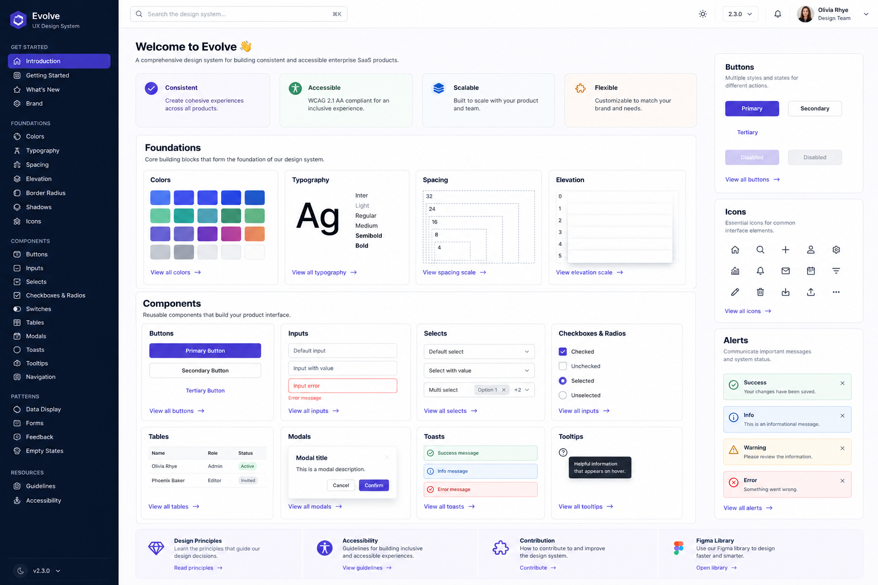The height and width of the screenshot is (585, 878).
Task: Click the Primary Button in Components
Action: click(205, 351)
